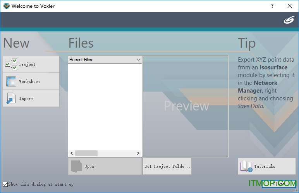
Task: Open Tutorials with the book icon
Action: (x=246, y=166)
